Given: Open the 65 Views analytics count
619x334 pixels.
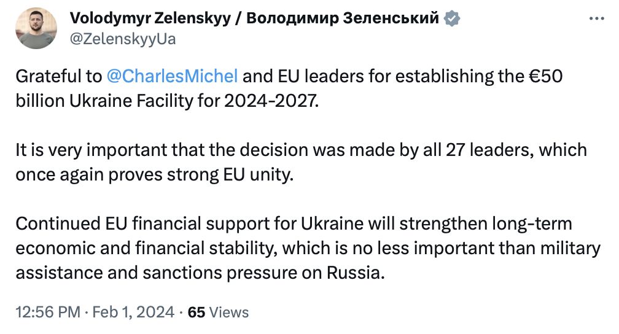Looking at the screenshot, I should (197, 312).
